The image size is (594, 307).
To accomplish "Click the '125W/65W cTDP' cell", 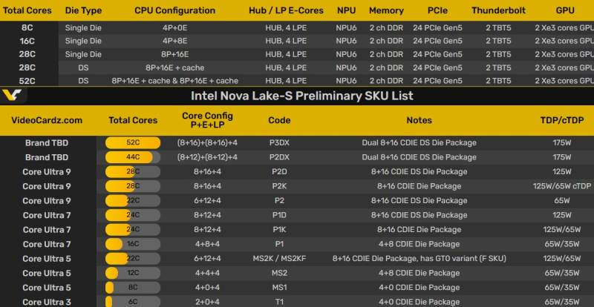I will (562, 186).
